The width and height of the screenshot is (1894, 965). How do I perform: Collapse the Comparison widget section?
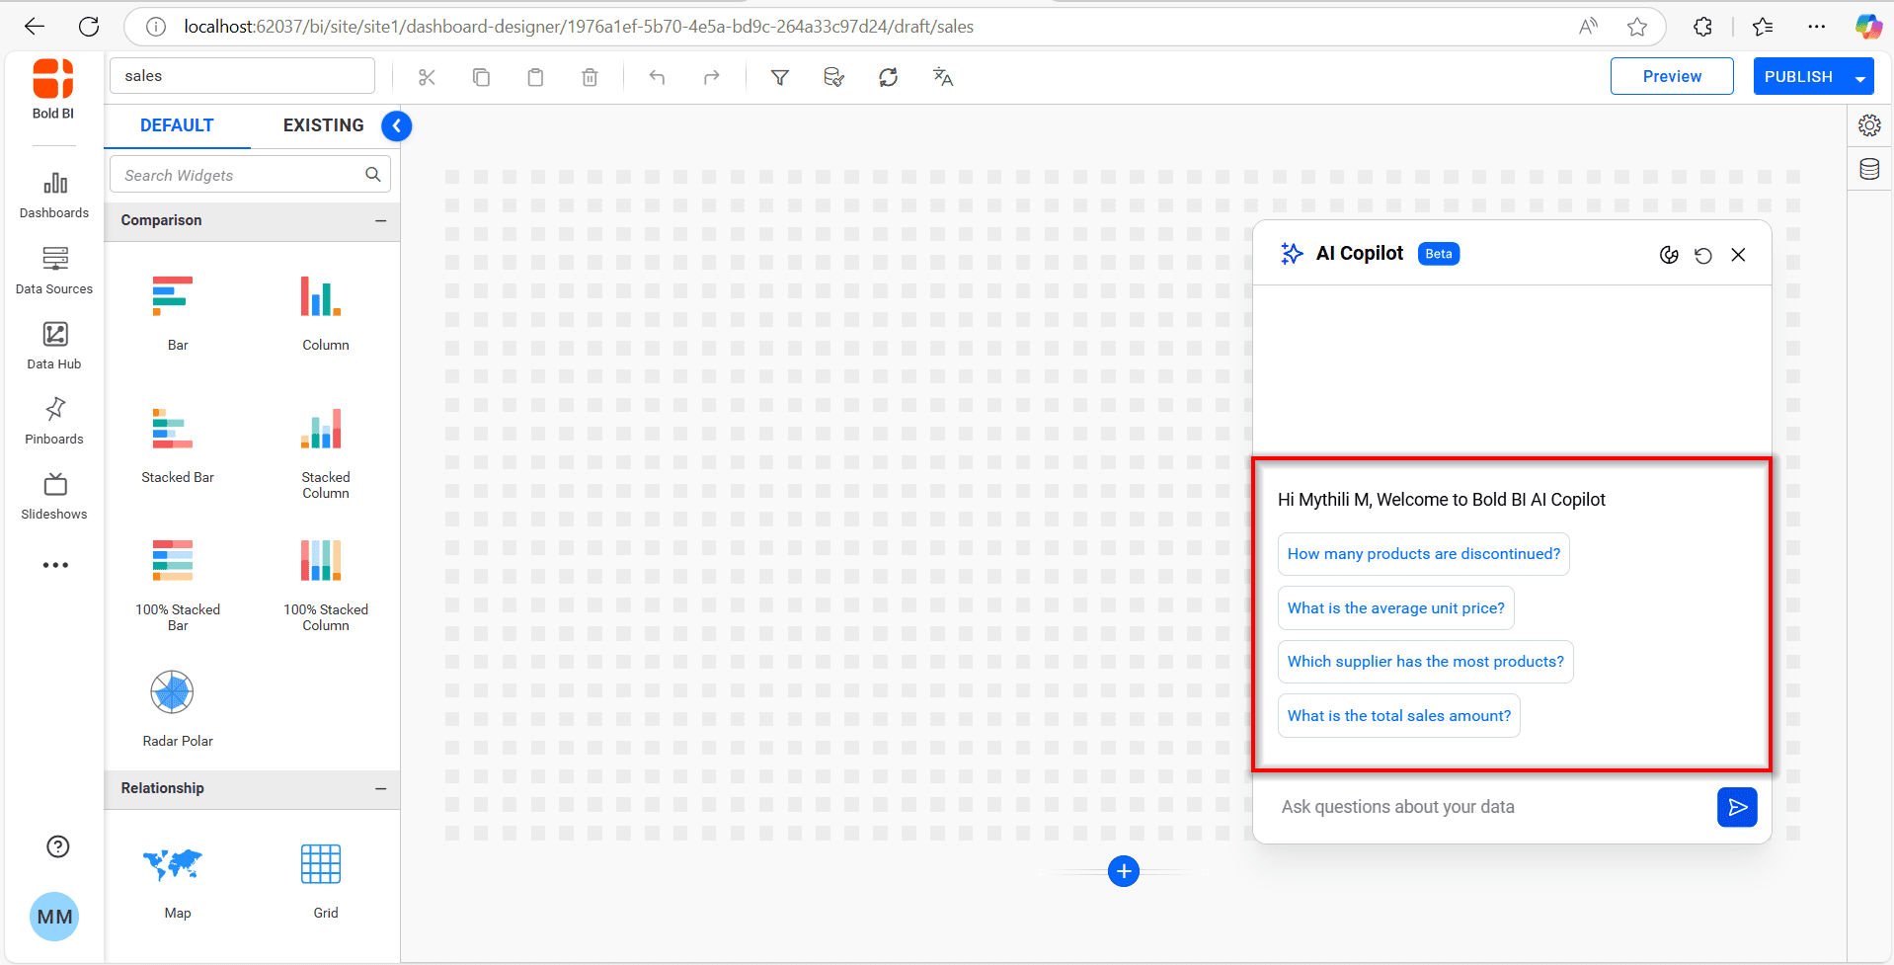(x=380, y=221)
